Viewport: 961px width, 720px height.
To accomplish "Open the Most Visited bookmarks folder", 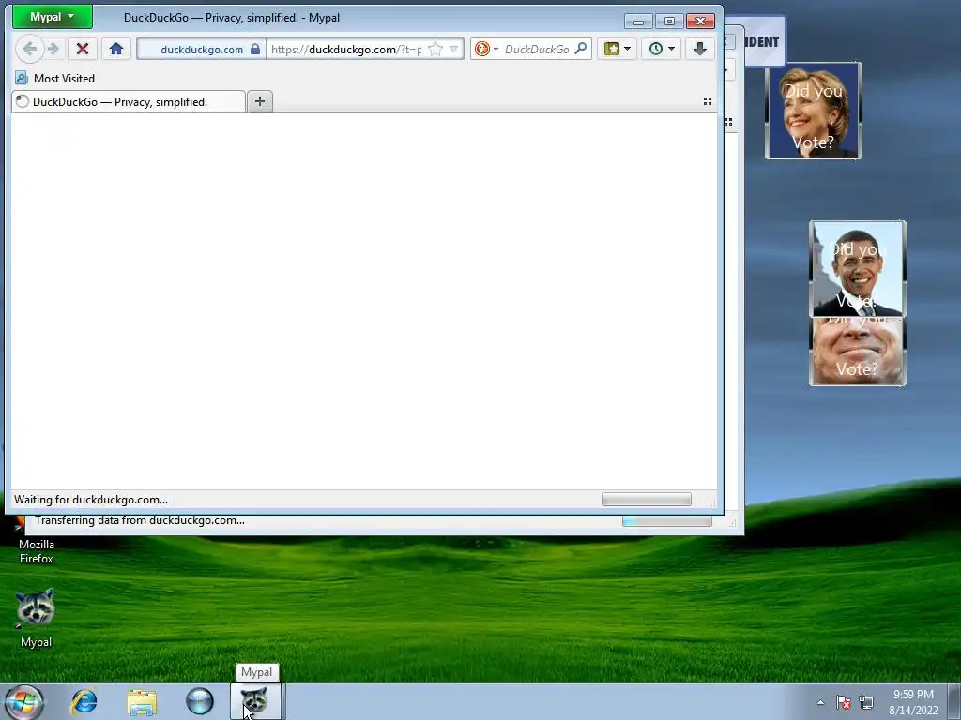I will point(55,79).
